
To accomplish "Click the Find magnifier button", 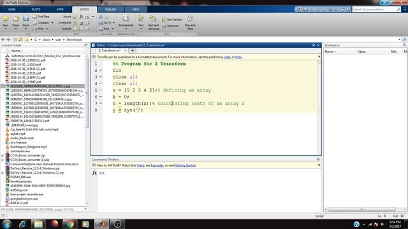I will (x=104, y=29).
